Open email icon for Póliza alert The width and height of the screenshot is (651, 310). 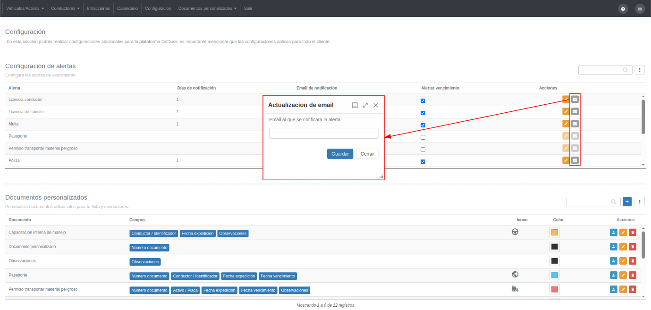coord(575,160)
